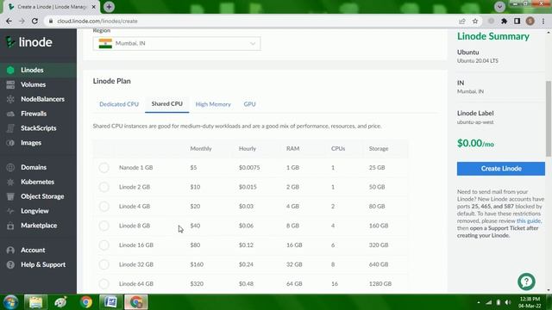Image resolution: width=552 pixels, height=310 pixels.
Task: Click the Hourly column header
Action: (248, 149)
